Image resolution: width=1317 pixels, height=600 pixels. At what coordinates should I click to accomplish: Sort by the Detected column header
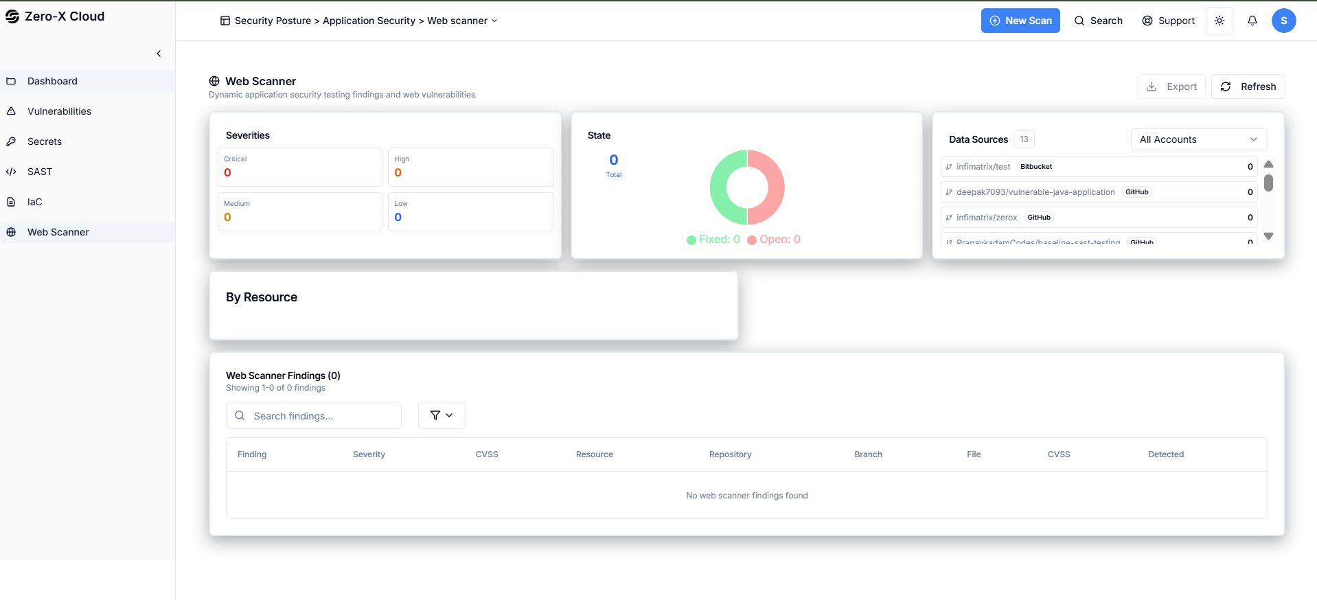point(1166,454)
